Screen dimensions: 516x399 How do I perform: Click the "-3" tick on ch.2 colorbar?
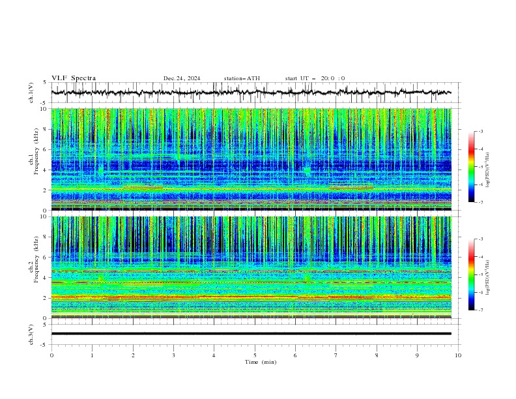480,239
